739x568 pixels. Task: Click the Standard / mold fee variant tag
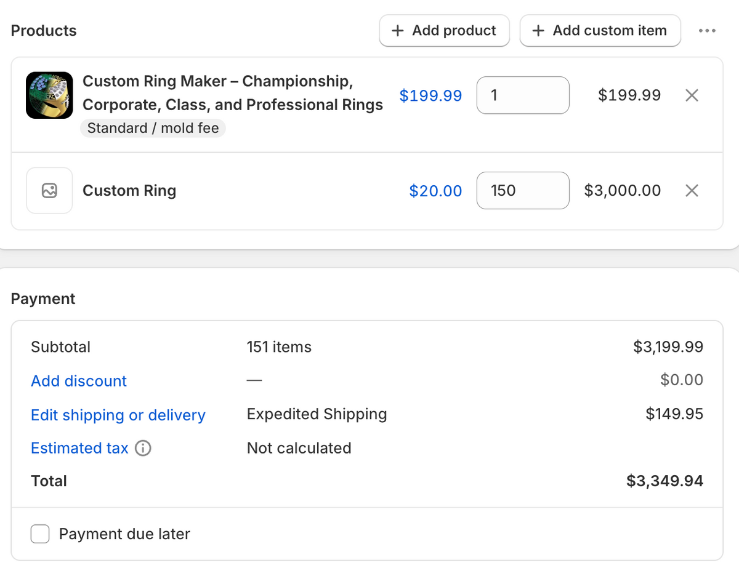pyautogui.click(x=153, y=129)
